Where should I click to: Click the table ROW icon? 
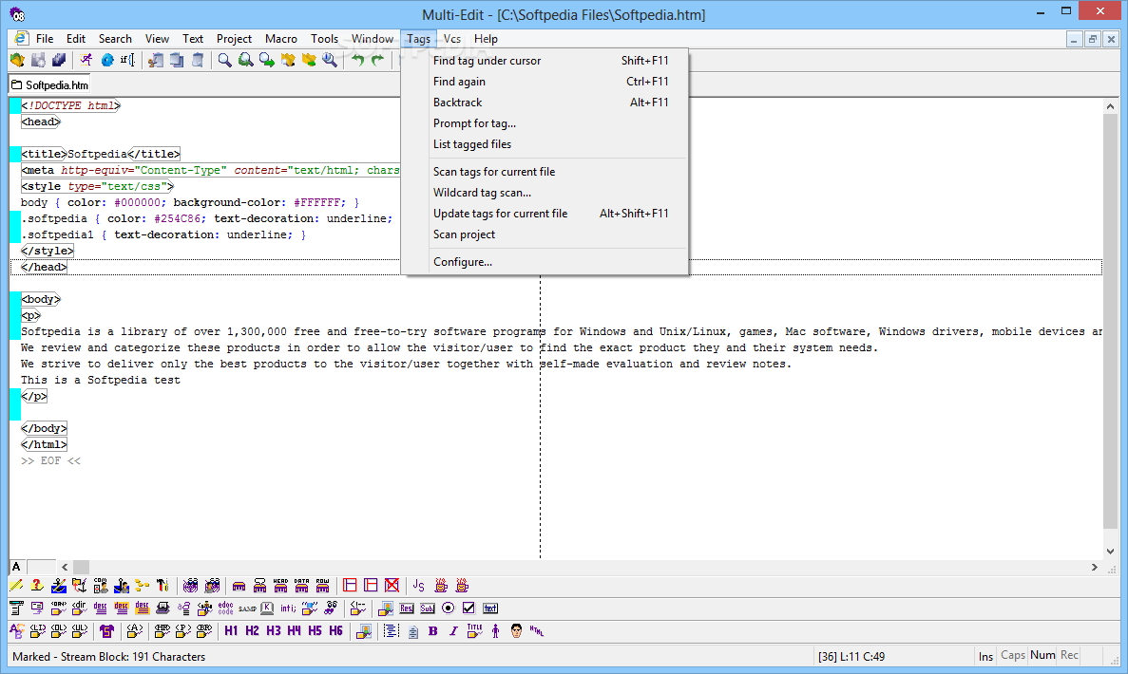[x=322, y=586]
